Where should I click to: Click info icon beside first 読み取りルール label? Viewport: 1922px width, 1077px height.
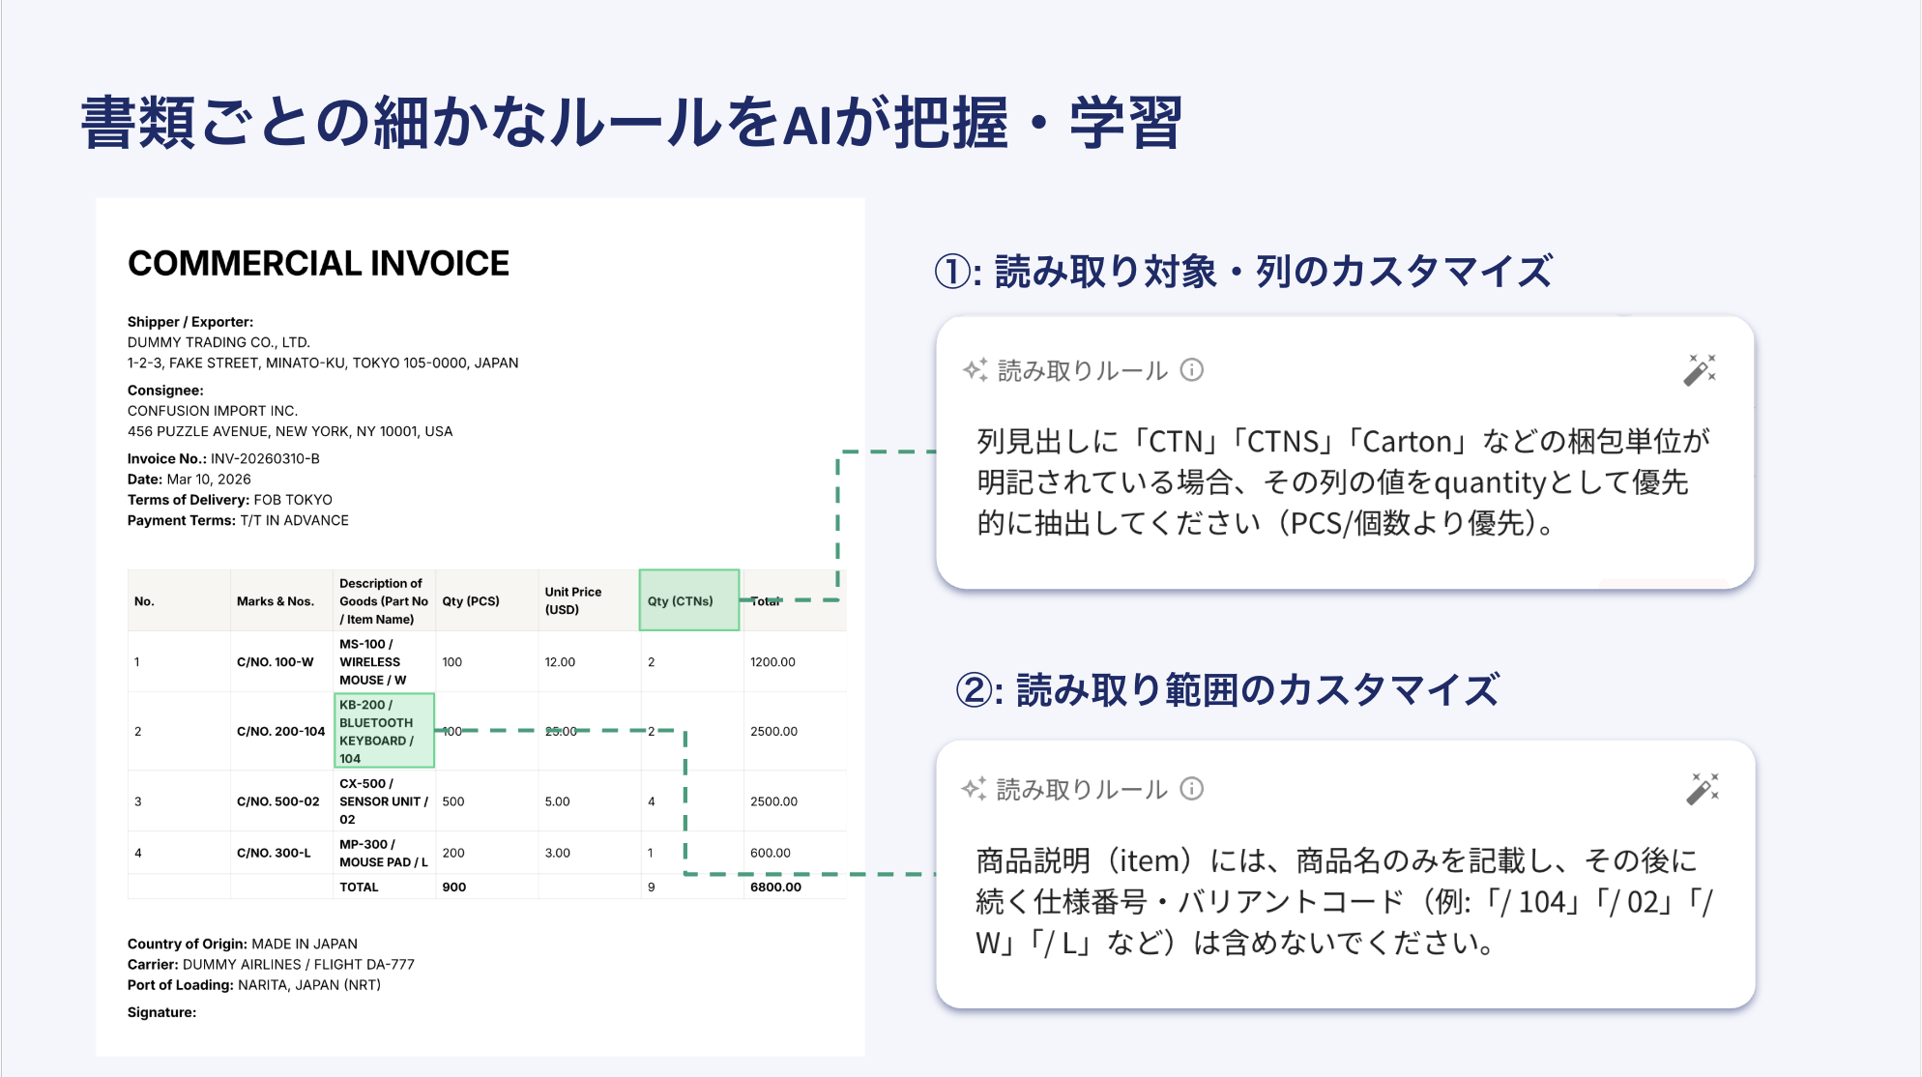click(x=1192, y=370)
